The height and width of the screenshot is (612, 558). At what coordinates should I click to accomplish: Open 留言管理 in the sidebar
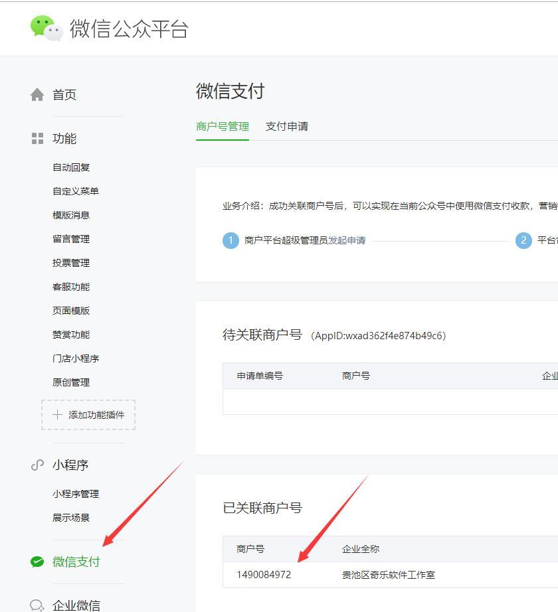pyautogui.click(x=71, y=239)
